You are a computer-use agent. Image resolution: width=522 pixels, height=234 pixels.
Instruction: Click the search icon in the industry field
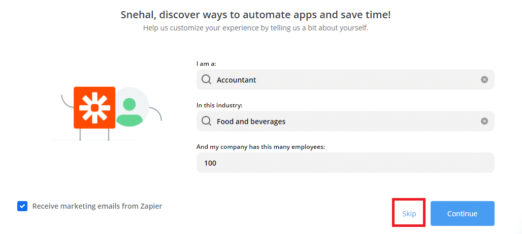(x=206, y=121)
